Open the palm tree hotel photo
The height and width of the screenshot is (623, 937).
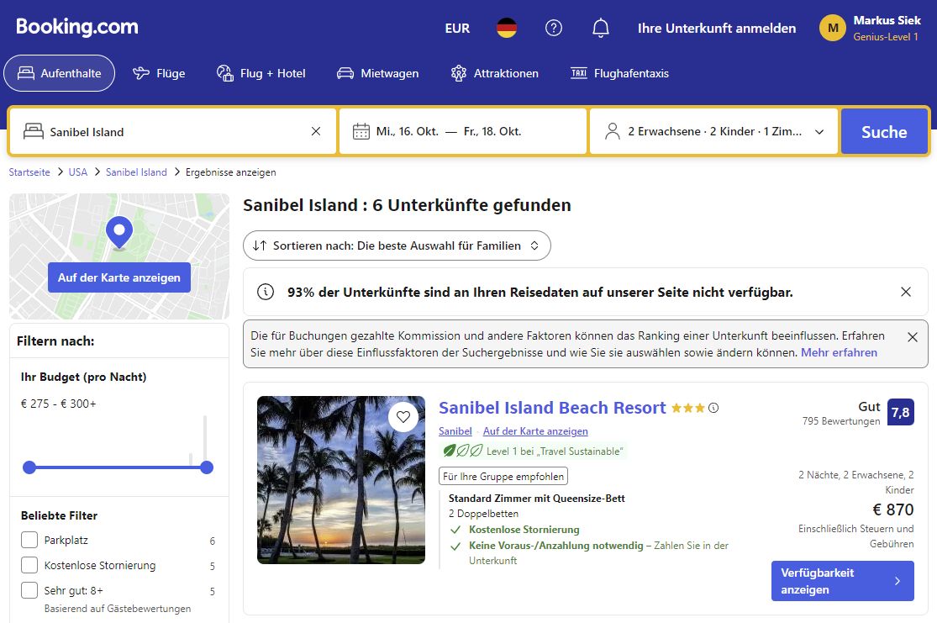(341, 480)
